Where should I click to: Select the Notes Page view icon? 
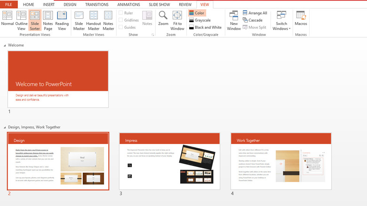48,21
